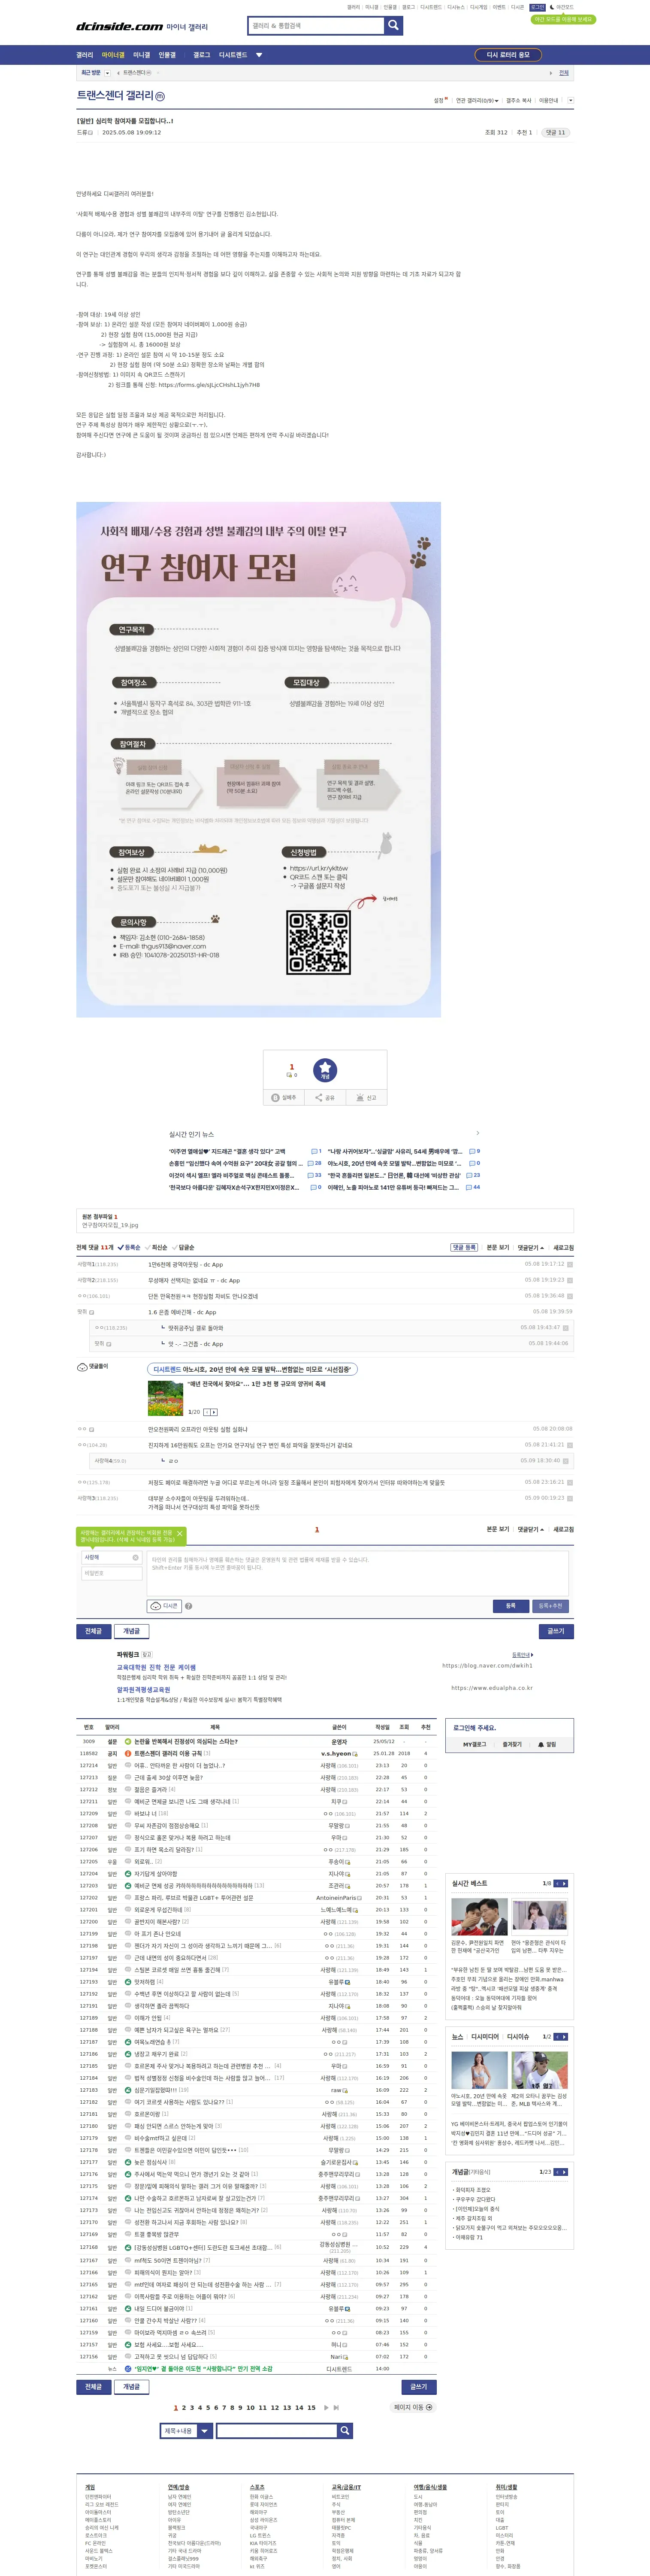Expand the arrow next to 이용안내
The height and width of the screenshot is (2576, 650).
(570, 100)
